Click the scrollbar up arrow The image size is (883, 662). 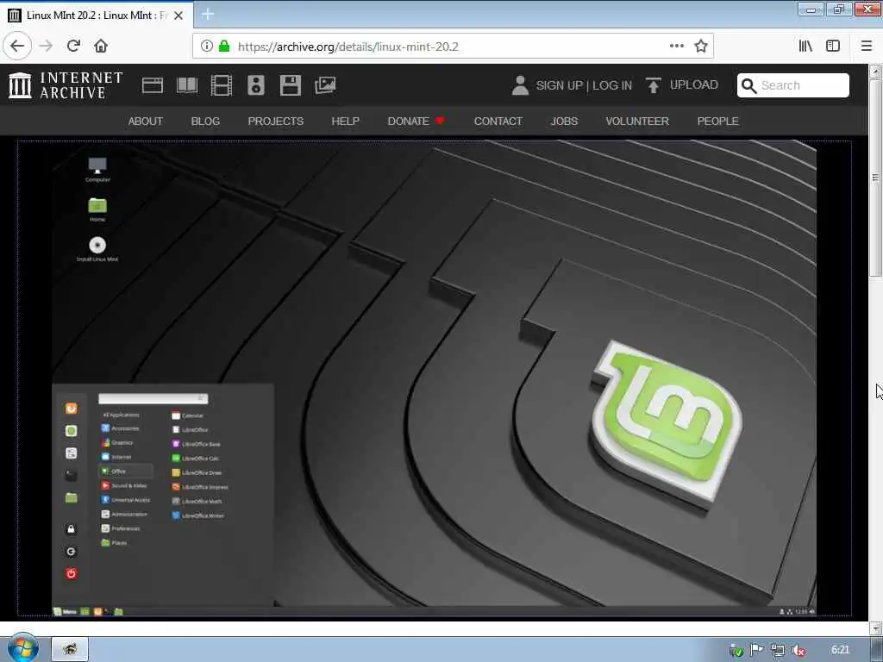click(875, 72)
